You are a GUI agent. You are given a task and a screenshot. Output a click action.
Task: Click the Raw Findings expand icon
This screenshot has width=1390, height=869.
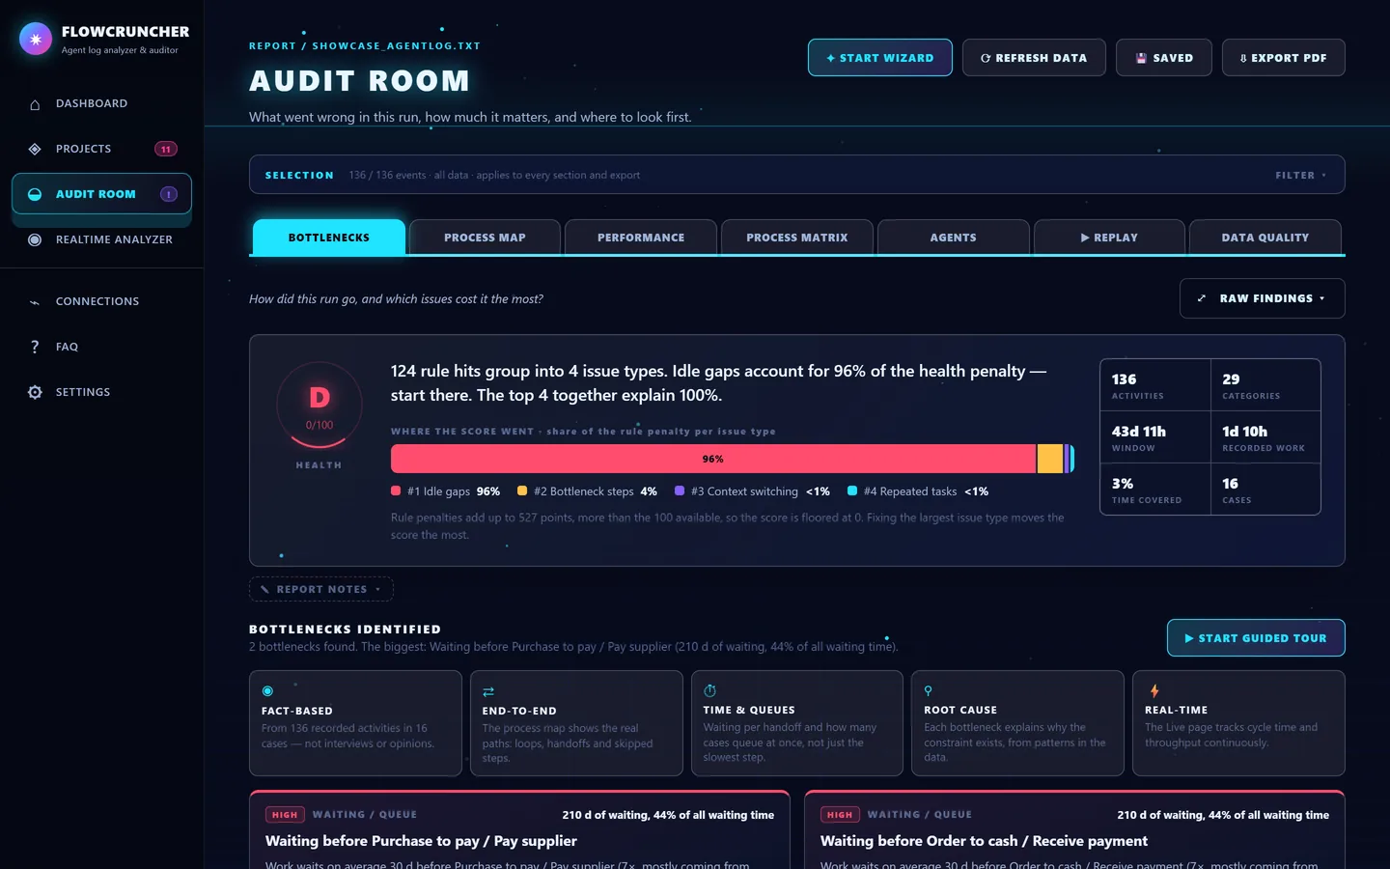tap(1202, 298)
